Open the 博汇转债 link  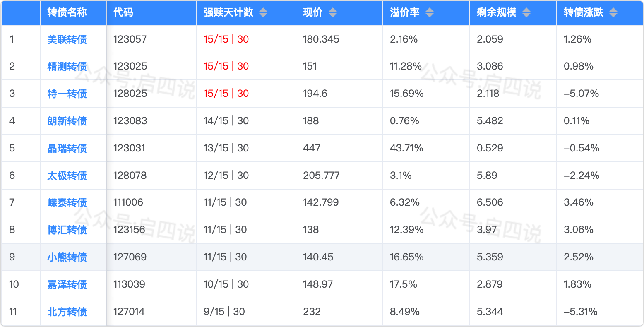coord(67,230)
